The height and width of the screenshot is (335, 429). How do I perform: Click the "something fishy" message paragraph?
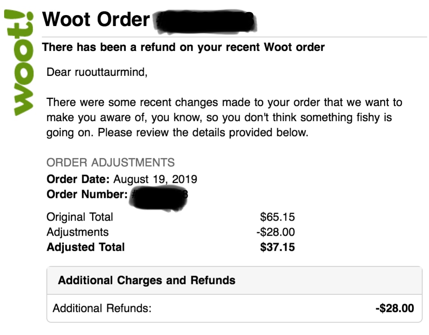click(x=224, y=117)
